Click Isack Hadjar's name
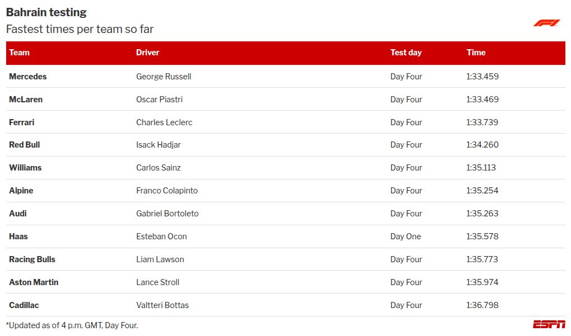The image size is (571, 336). click(x=158, y=145)
